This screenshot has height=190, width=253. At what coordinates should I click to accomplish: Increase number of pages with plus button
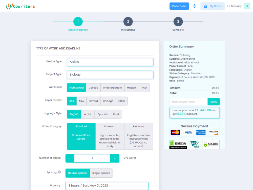115,158
